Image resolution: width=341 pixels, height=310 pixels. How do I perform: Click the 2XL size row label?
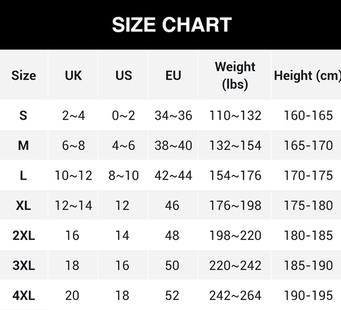pos(24,235)
